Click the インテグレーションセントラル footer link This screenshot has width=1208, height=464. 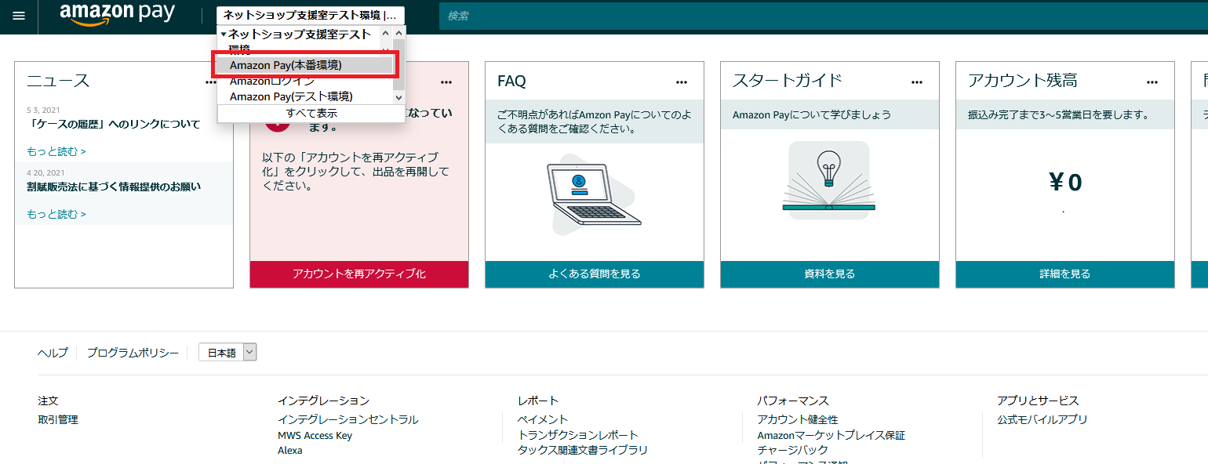point(347,419)
